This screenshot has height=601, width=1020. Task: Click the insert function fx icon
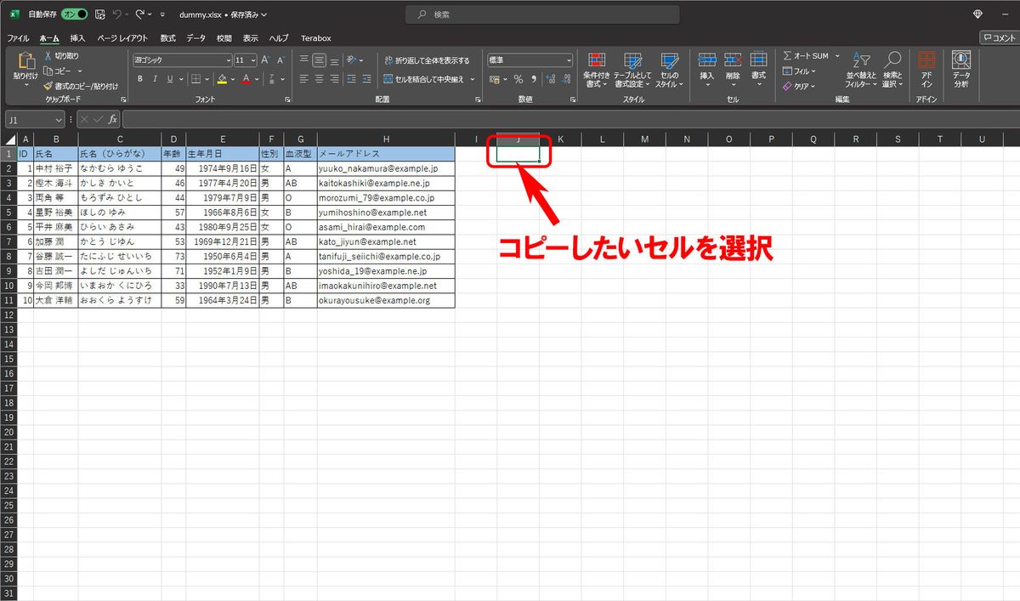point(112,120)
